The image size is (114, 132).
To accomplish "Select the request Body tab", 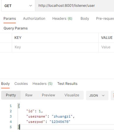I will click(85, 19).
